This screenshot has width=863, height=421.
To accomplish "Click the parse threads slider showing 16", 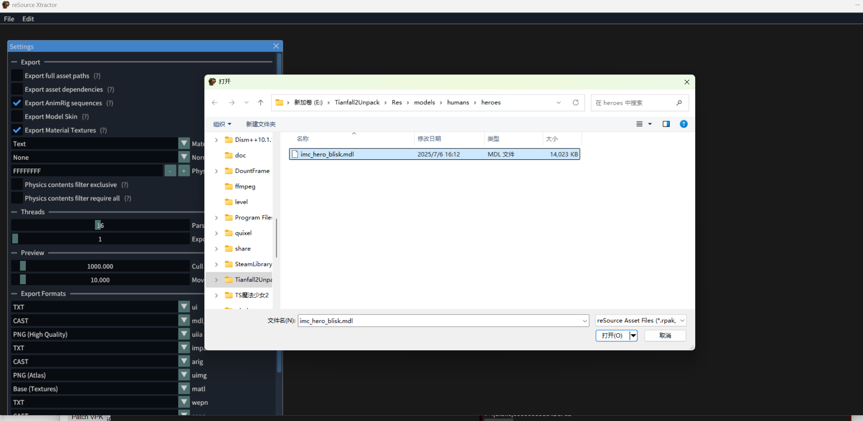I will [x=100, y=225].
